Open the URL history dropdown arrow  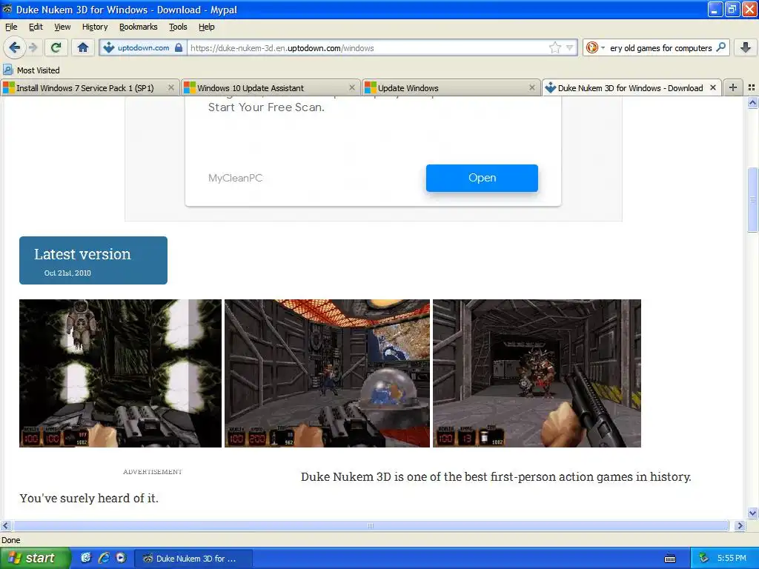(570, 47)
